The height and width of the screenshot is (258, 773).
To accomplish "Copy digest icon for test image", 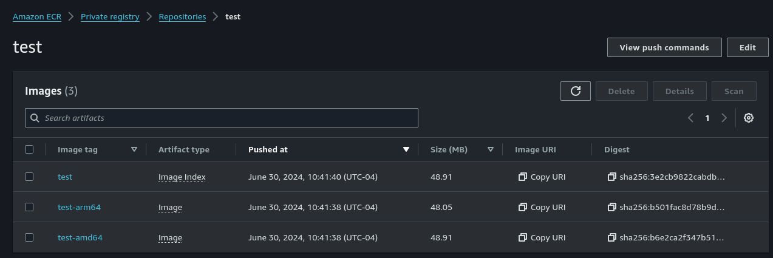I will (611, 177).
